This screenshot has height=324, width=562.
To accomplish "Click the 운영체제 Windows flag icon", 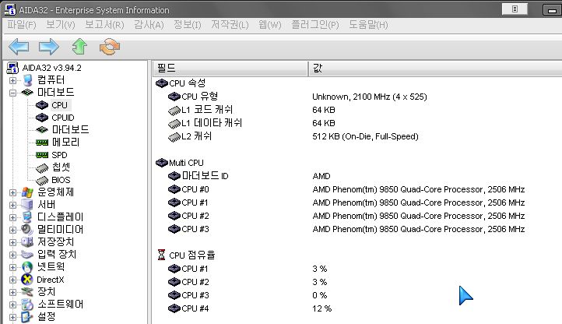I will [x=27, y=192].
